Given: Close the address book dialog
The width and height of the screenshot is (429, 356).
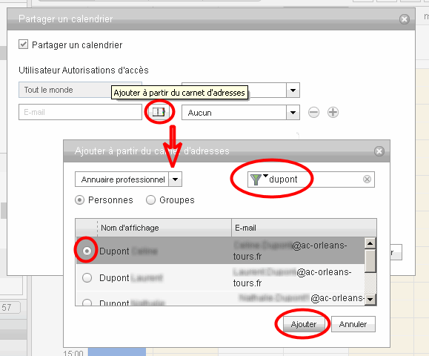Looking at the screenshot, I should (x=379, y=151).
